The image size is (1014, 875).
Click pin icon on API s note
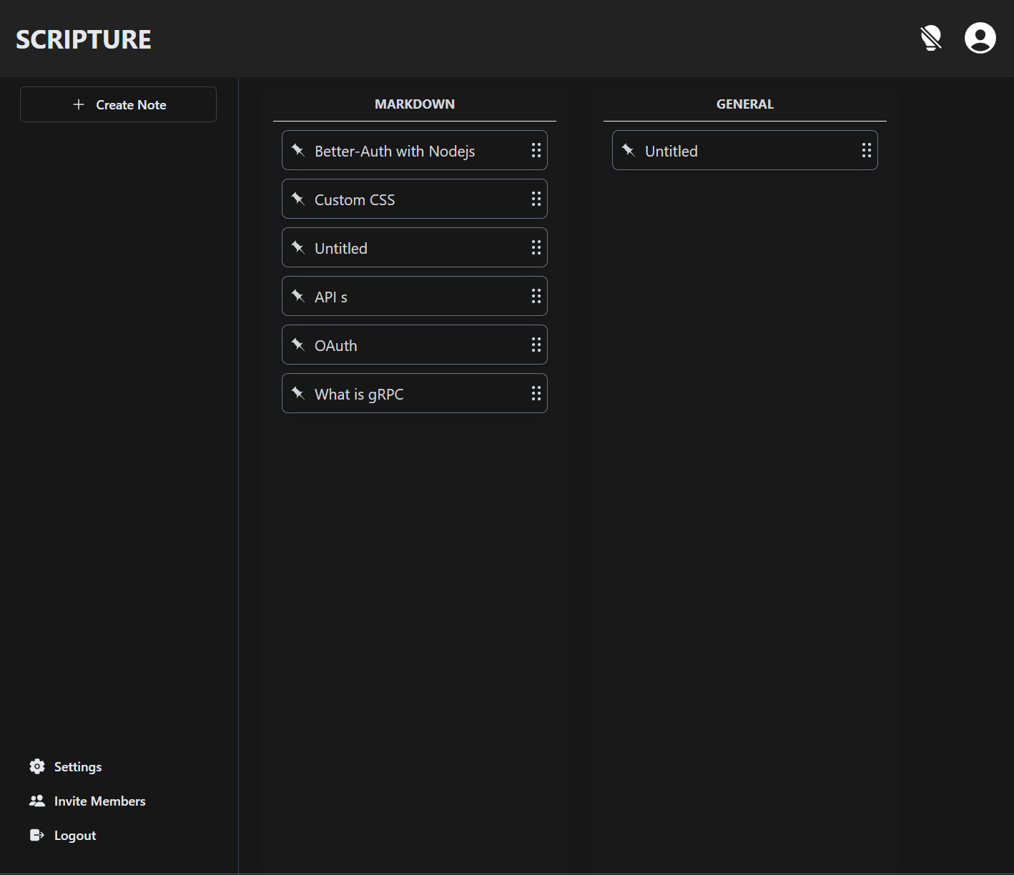[x=298, y=296]
